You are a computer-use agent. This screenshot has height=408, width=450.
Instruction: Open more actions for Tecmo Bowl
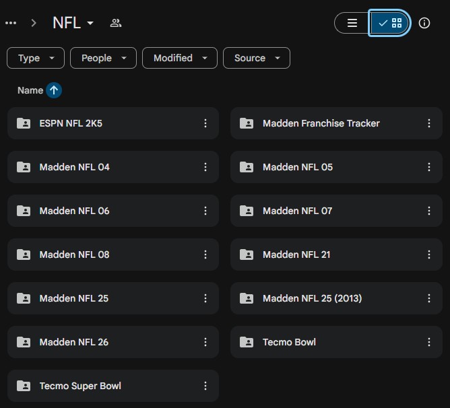tap(428, 342)
